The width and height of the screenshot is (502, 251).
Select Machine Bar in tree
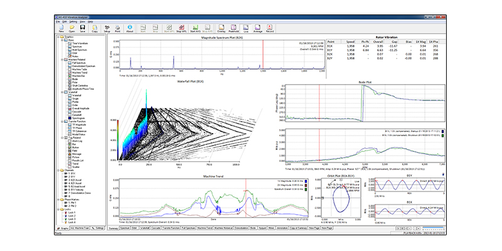(79, 76)
